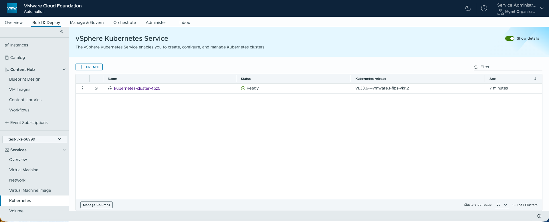Open the kubernetes-cluster-4pz5 link
This screenshot has height=222, width=549.
pos(137,88)
